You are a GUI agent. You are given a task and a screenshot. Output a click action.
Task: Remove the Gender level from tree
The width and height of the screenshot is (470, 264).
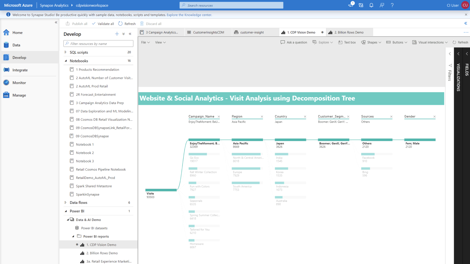[434, 117]
